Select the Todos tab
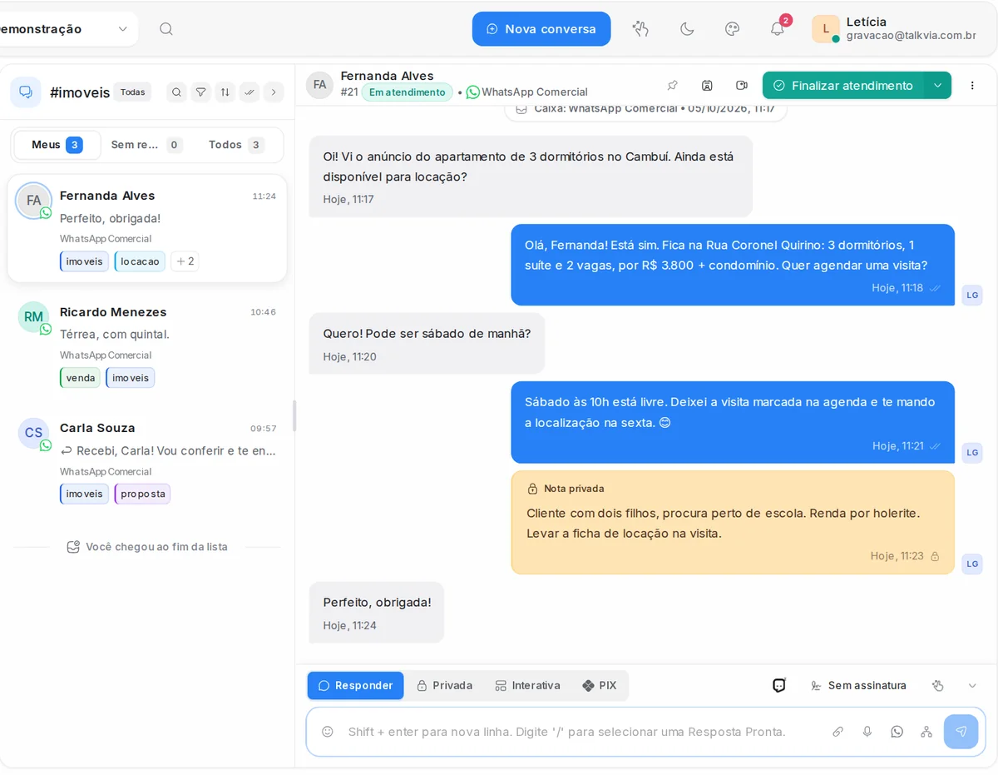This screenshot has height=775, width=998. [237, 145]
